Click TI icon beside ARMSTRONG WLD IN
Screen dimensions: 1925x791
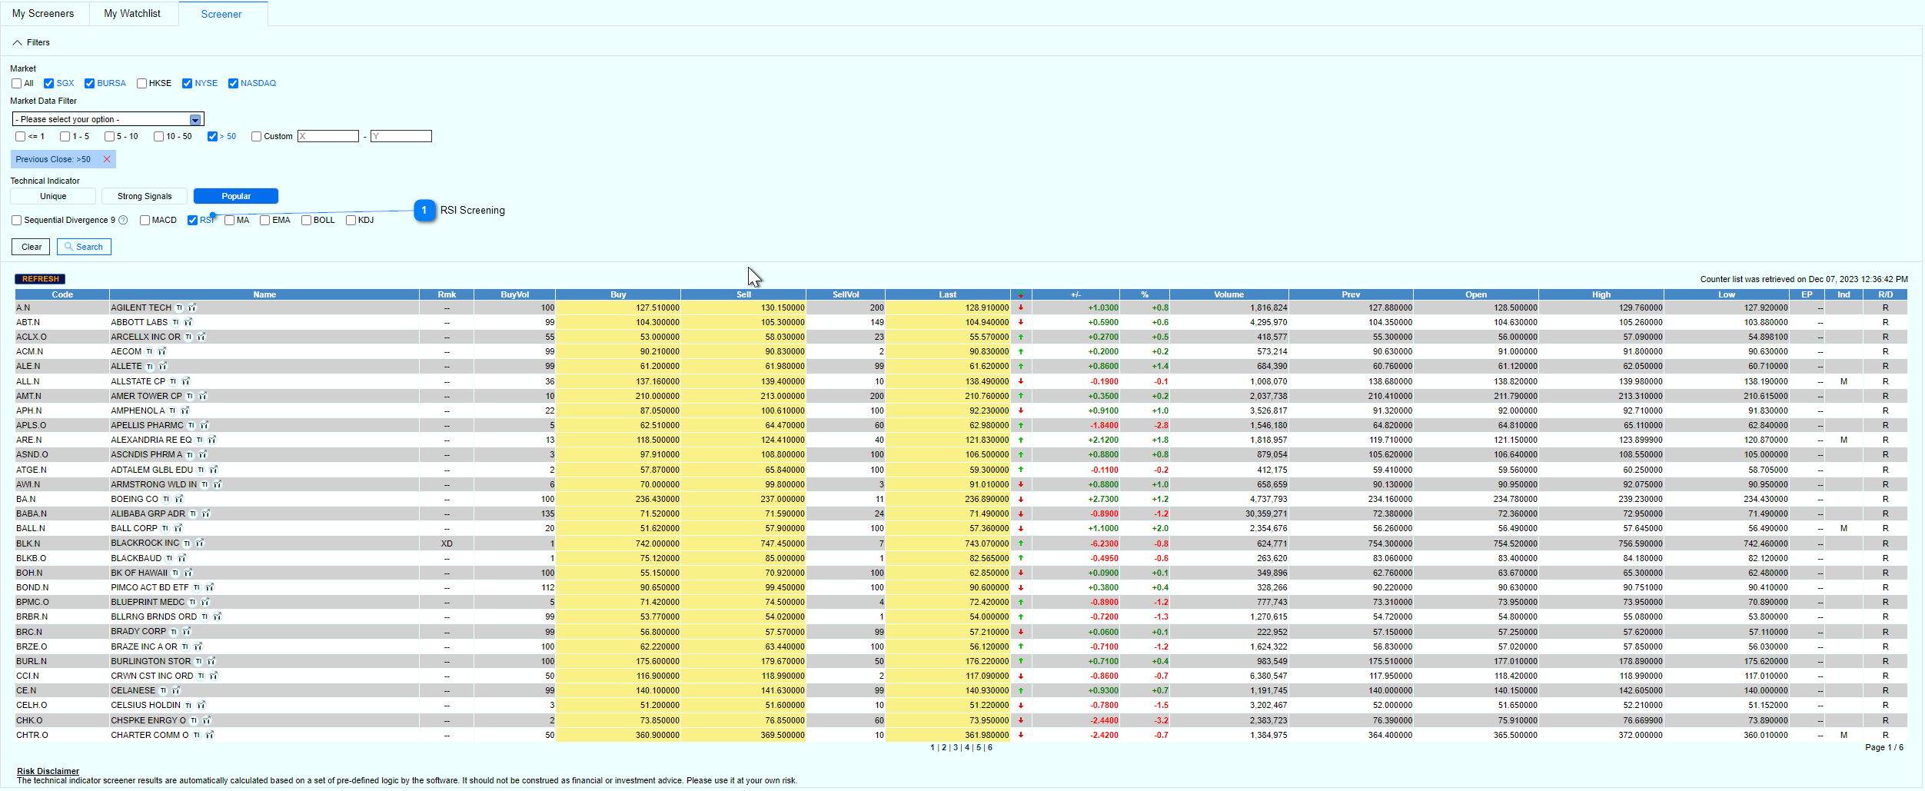pos(204,484)
